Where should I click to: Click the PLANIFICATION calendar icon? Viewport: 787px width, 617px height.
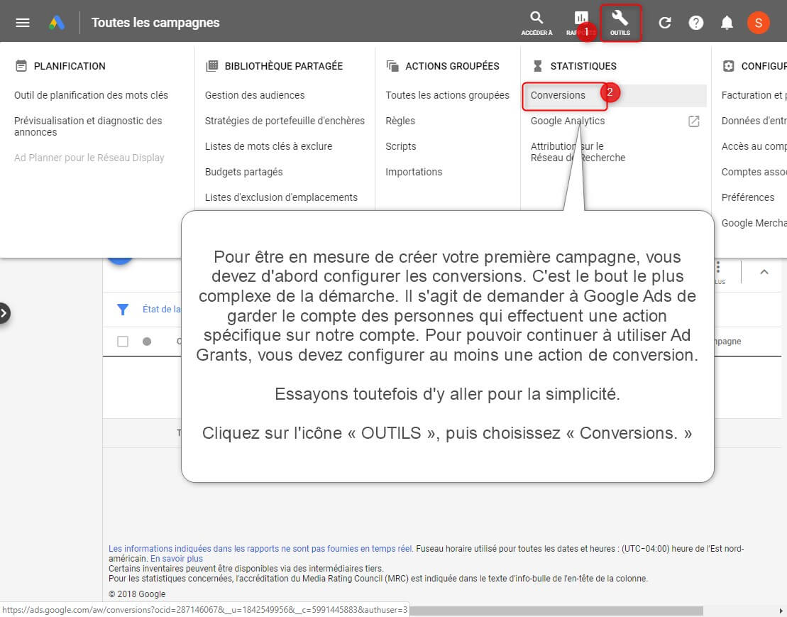(21, 66)
